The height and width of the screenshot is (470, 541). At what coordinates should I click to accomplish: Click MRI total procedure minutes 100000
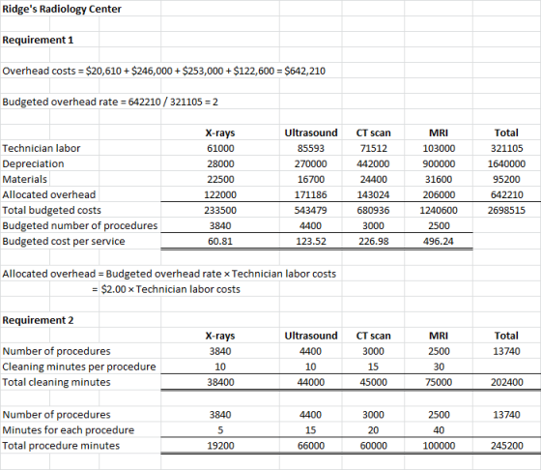tap(439, 446)
